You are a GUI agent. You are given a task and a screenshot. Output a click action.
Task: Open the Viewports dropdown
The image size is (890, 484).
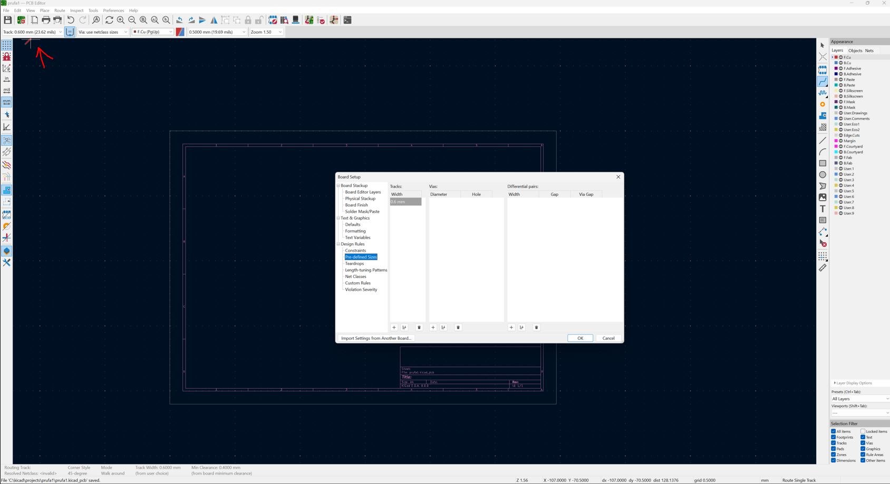pos(860,413)
